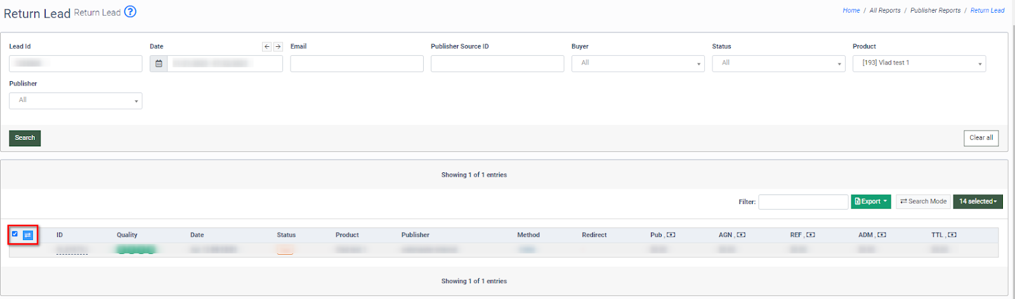Open the Export dropdown menu
This screenshot has height=299, width=1015.
(x=870, y=201)
